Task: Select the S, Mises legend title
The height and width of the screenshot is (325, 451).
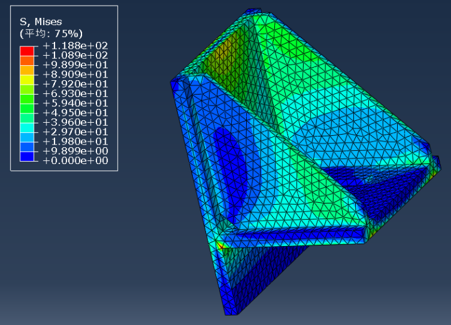Action: (41, 22)
